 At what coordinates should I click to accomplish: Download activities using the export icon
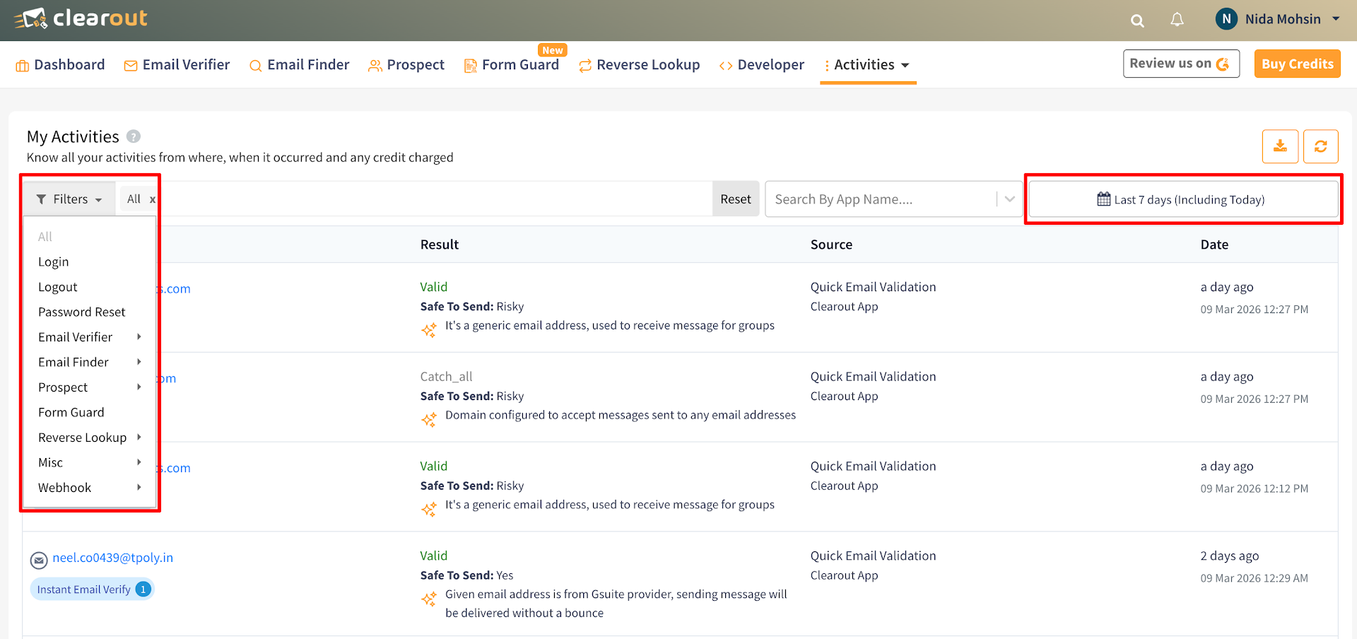coord(1280,146)
